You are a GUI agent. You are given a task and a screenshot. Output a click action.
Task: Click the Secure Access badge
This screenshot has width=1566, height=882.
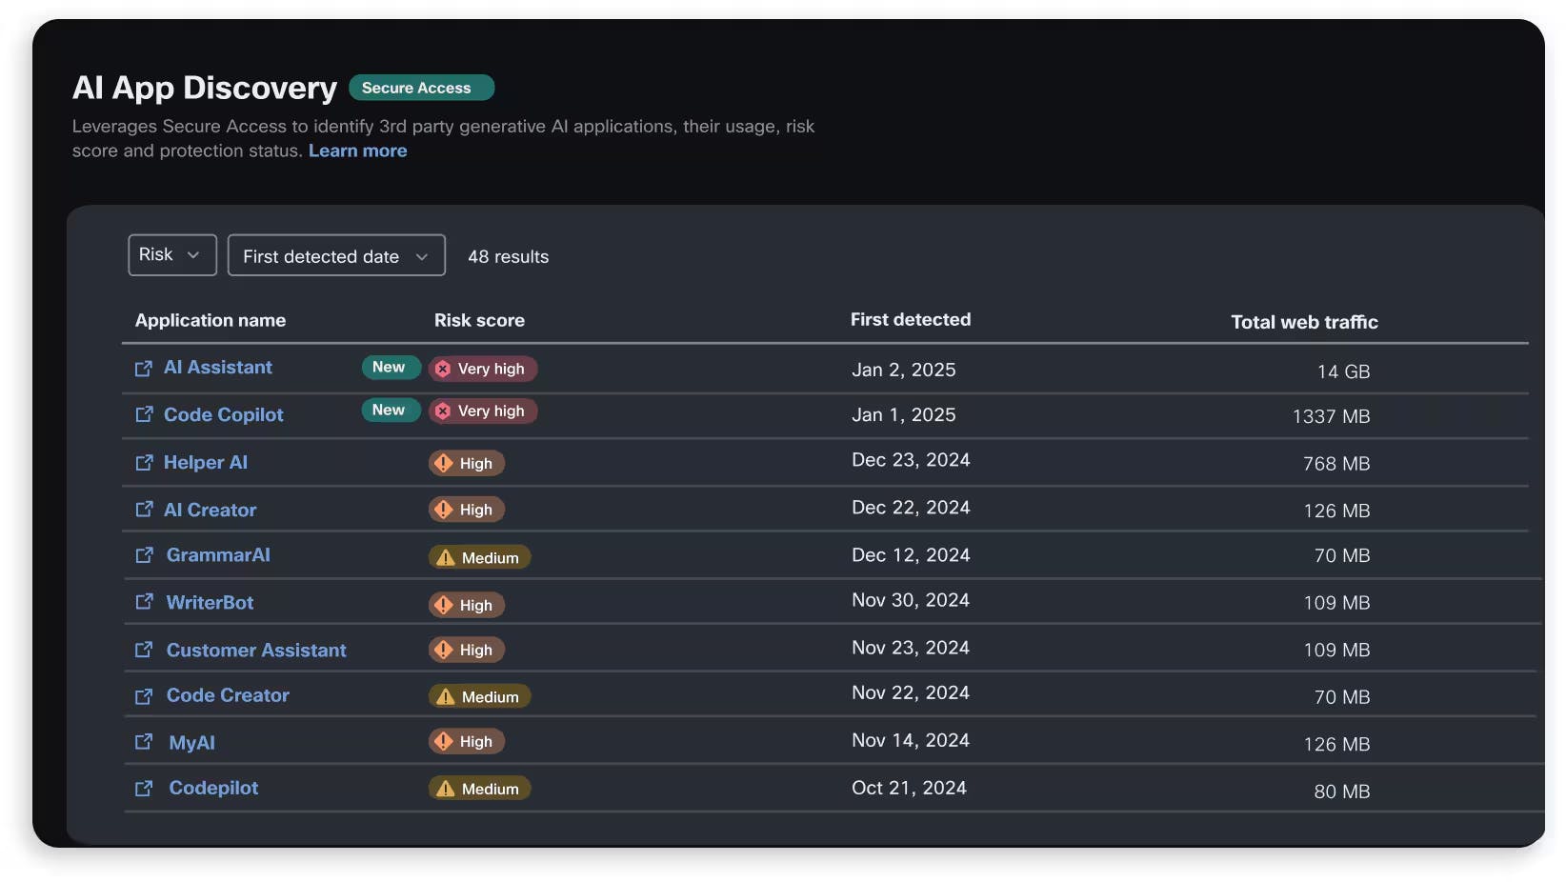(x=421, y=88)
